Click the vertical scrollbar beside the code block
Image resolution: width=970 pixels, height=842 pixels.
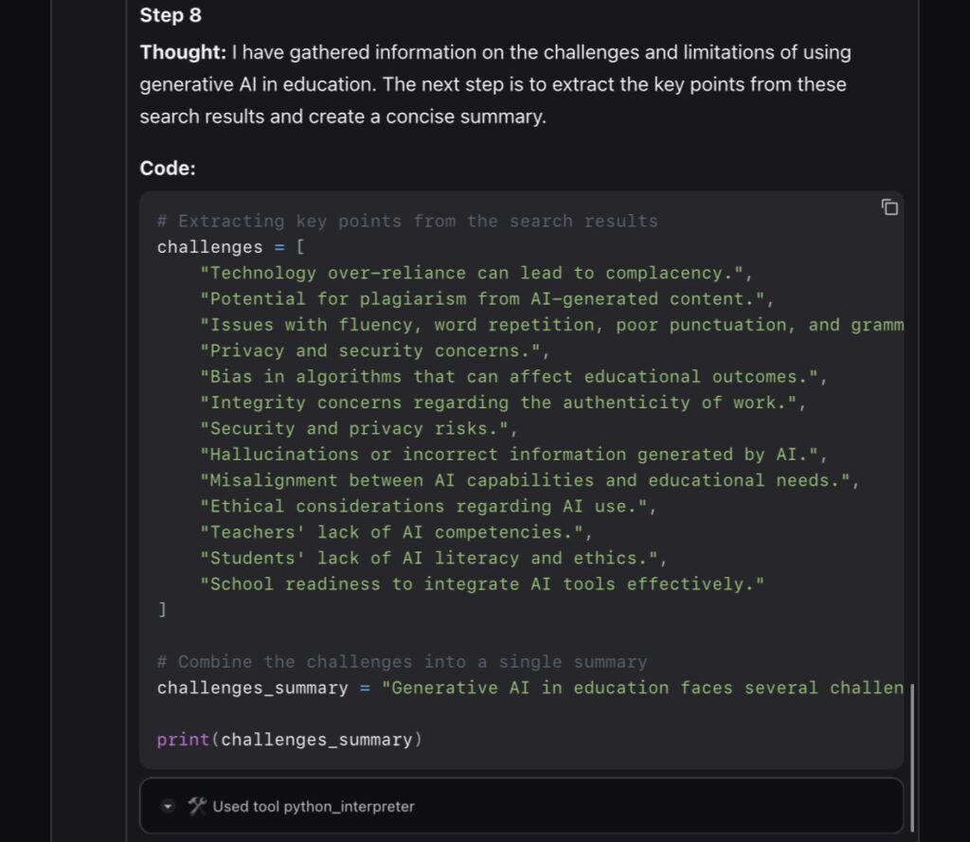tap(910, 758)
